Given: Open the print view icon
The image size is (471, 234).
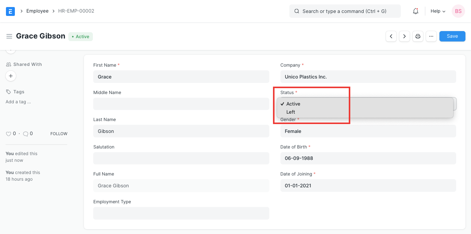Looking at the screenshot, I should [418, 36].
